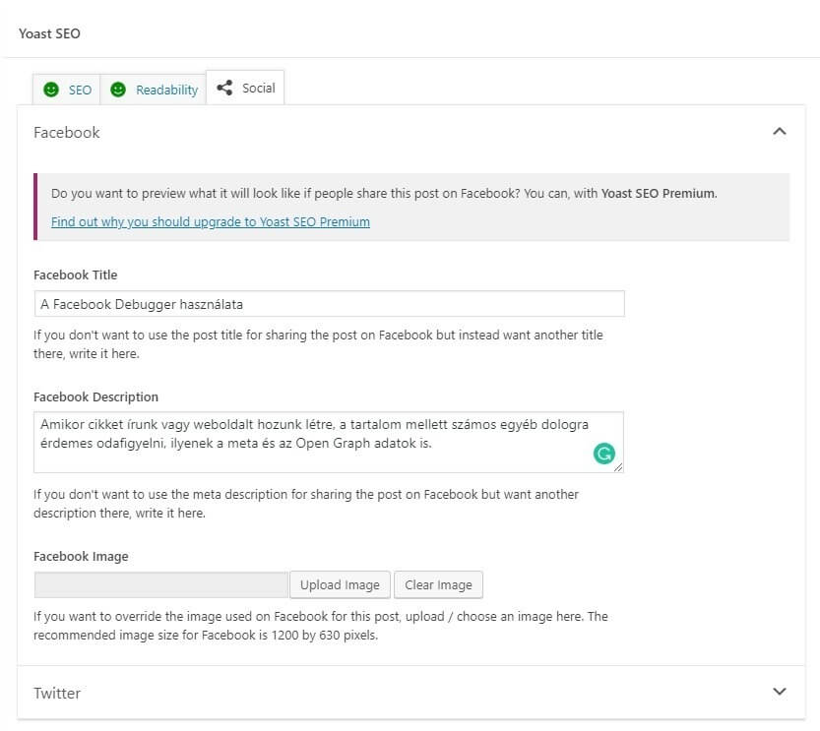Open the Grammarly icon in the description box
The width and height of the screenshot is (820, 731).
click(603, 454)
